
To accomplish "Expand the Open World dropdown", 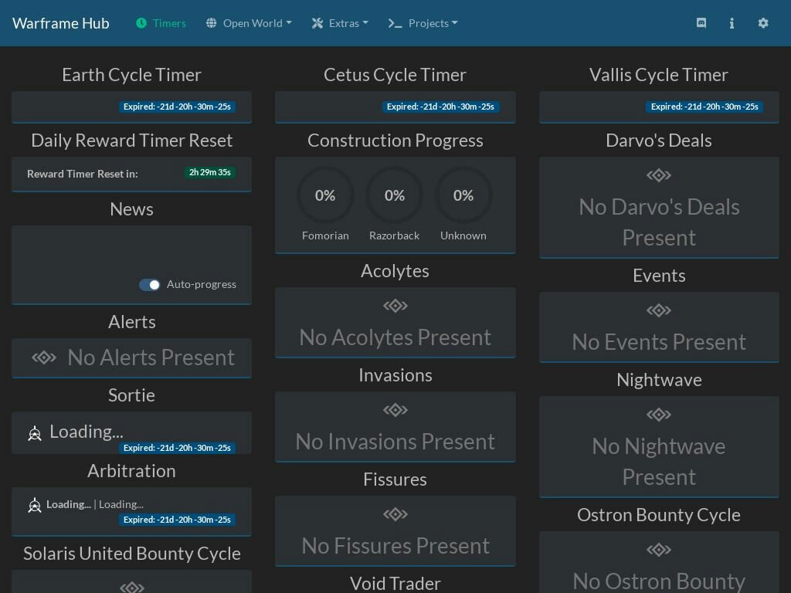I will (250, 23).
